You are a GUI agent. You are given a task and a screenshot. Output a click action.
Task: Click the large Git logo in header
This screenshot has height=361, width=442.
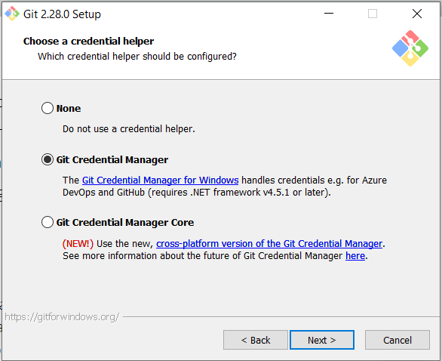[x=410, y=48]
